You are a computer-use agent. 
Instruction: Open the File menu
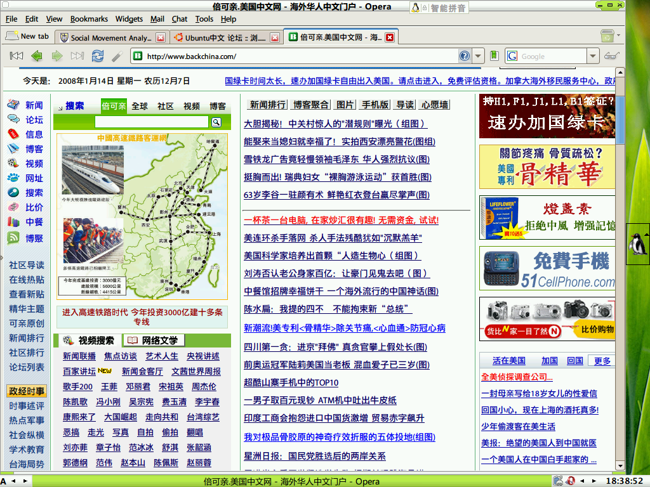(x=11, y=19)
